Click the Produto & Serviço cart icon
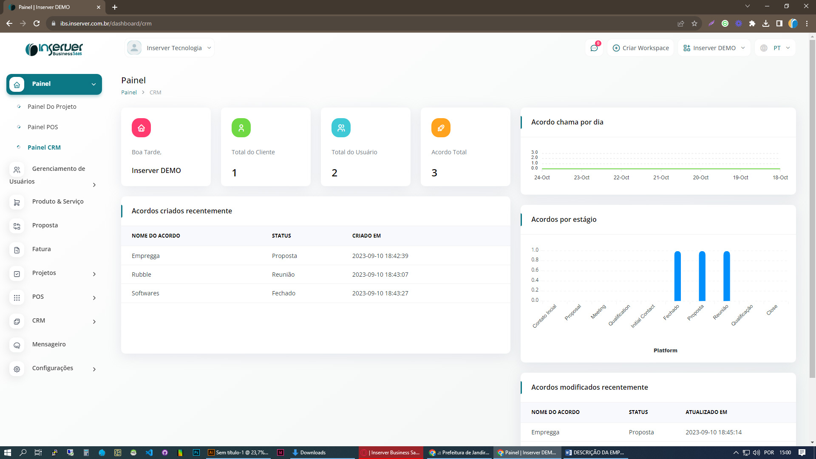Image resolution: width=816 pixels, height=459 pixels. [x=17, y=202]
